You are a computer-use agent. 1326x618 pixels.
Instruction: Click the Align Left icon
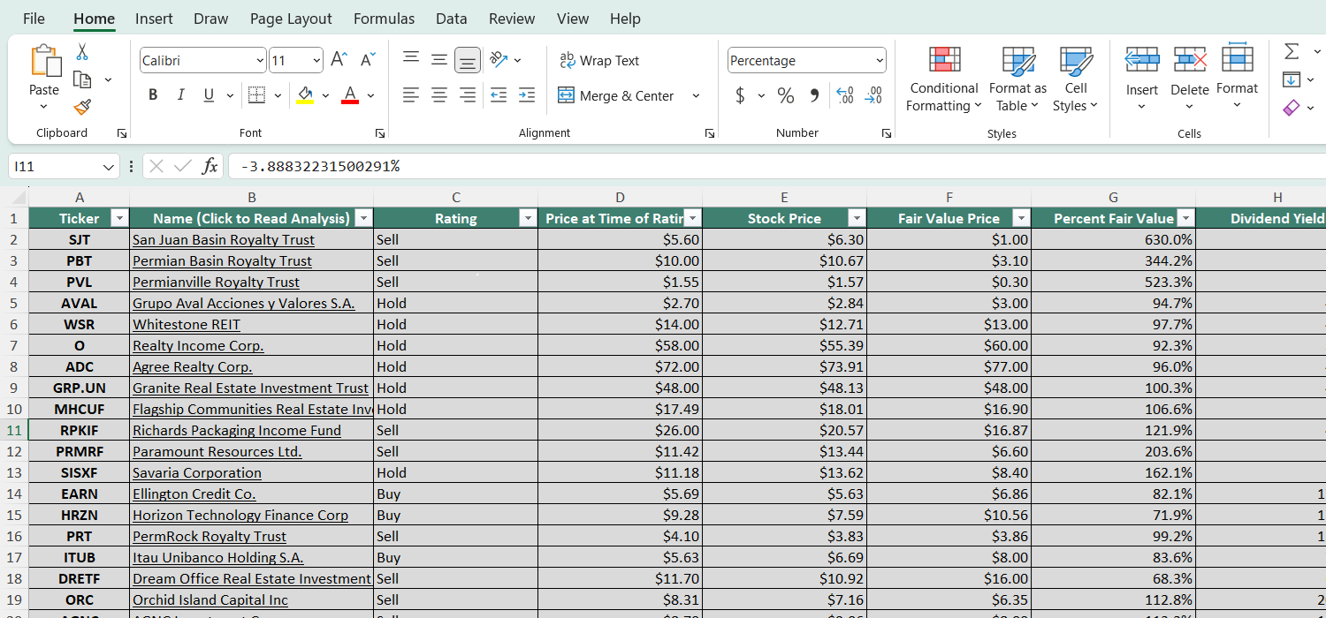(x=411, y=94)
